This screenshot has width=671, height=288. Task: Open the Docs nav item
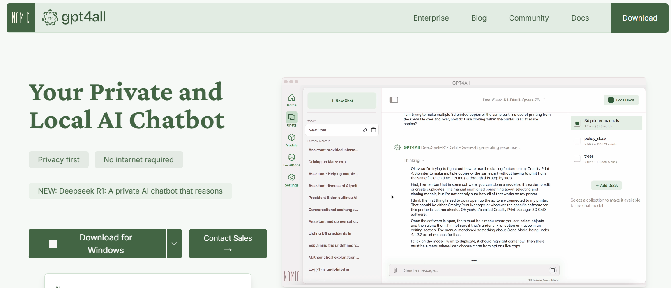point(580,18)
